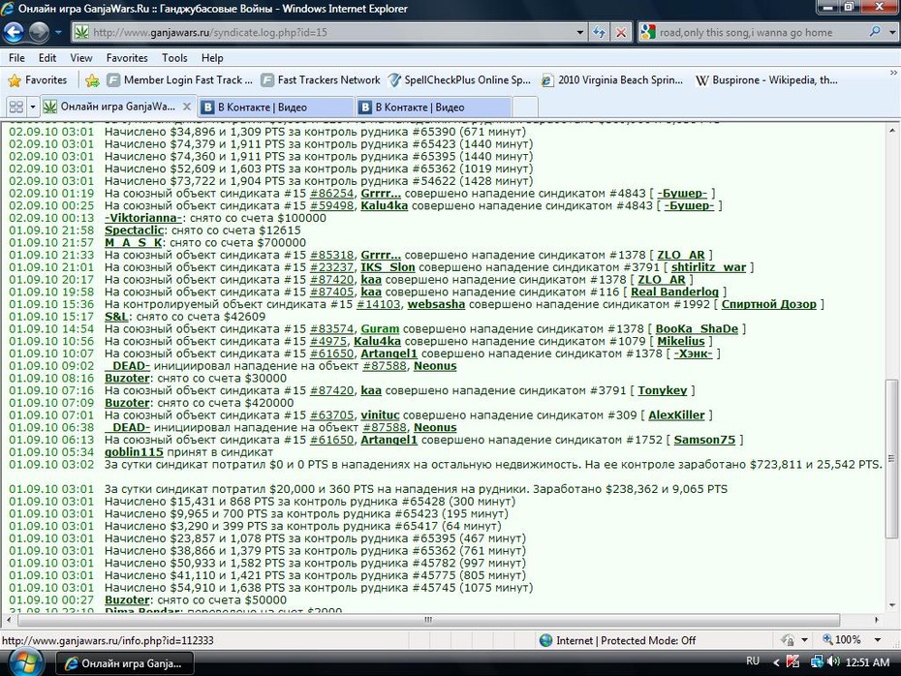Click the volume speaker tray icon
This screenshot has width=901, height=676.
833,661
